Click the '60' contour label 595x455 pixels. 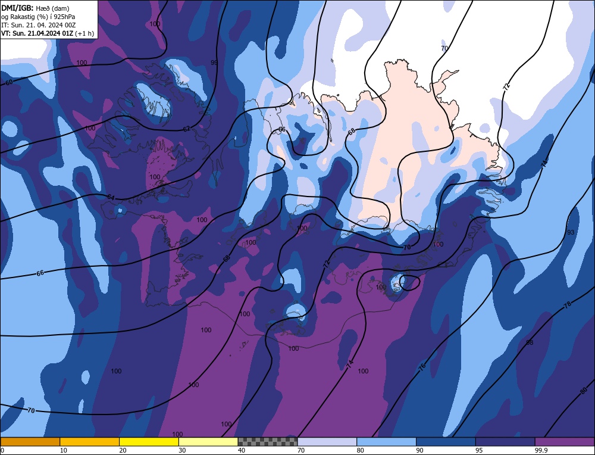pos(9,82)
